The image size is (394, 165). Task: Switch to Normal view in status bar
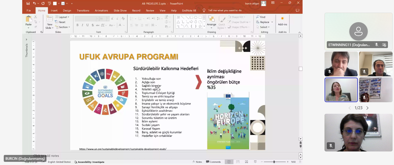click(229, 162)
